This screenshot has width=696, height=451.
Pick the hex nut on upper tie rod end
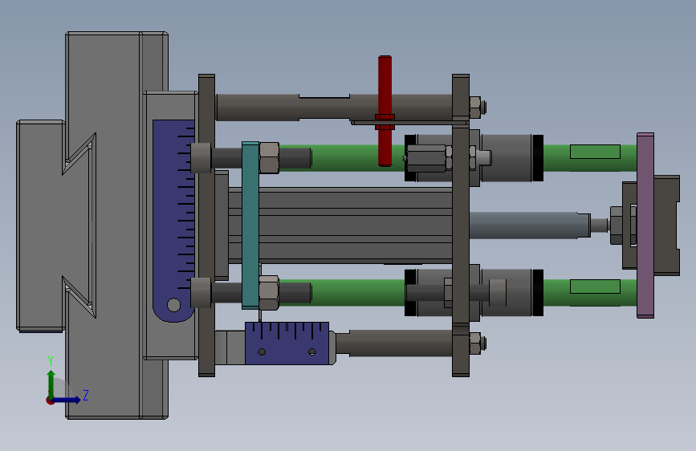point(476,107)
